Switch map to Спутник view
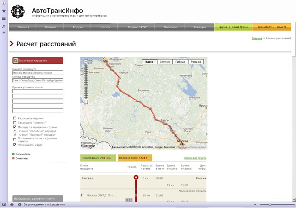The image size is (296, 208). click(165, 62)
